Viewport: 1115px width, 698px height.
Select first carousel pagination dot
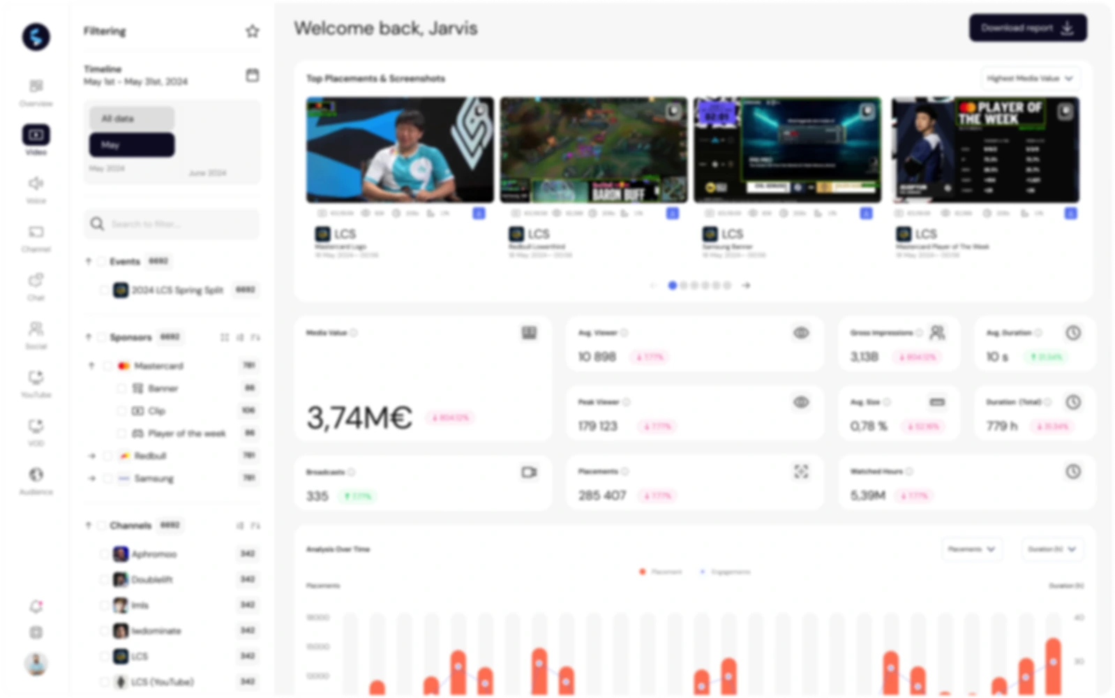click(x=672, y=285)
